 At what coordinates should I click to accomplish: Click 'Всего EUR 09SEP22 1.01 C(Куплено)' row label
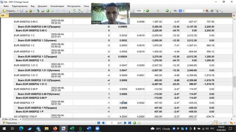pos(39,70)
